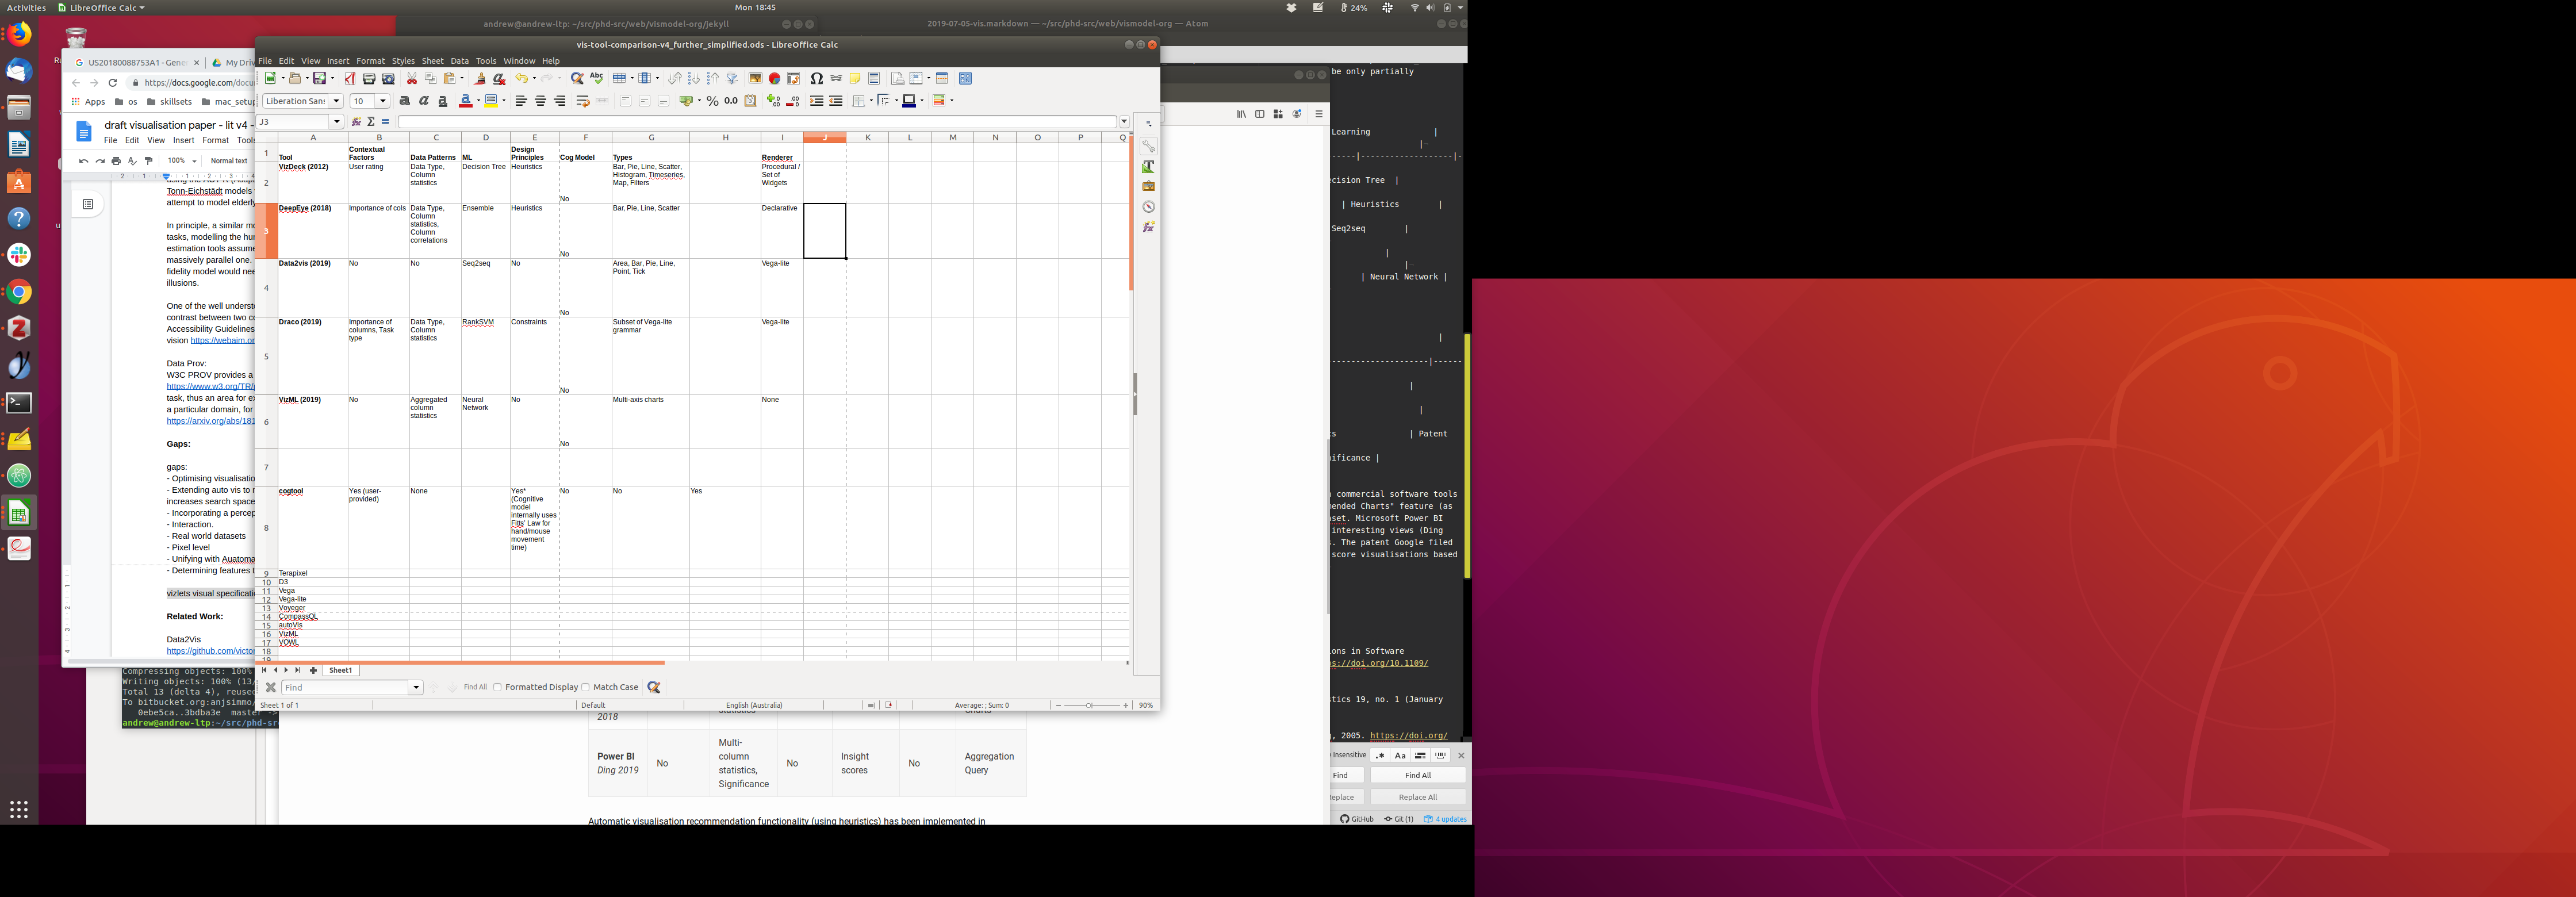Screen dimensions: 2576x897
Task: Toggle Atom's Aa case-sensitive find option
Action: 1400,756
